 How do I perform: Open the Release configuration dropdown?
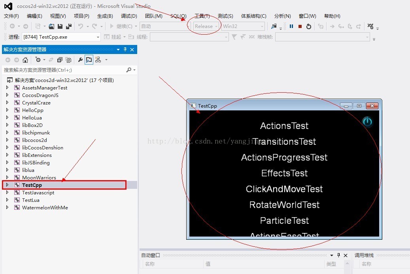click(x=206, y=26)
